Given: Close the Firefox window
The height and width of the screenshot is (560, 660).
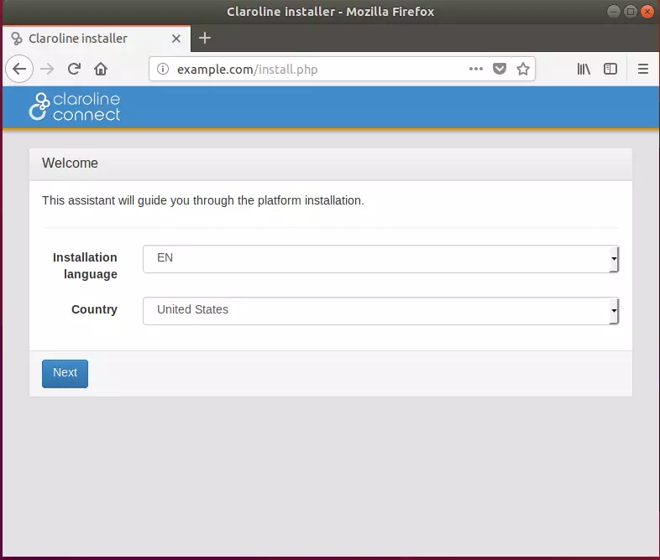Looking at the screenshot, I should coord(647,12).
